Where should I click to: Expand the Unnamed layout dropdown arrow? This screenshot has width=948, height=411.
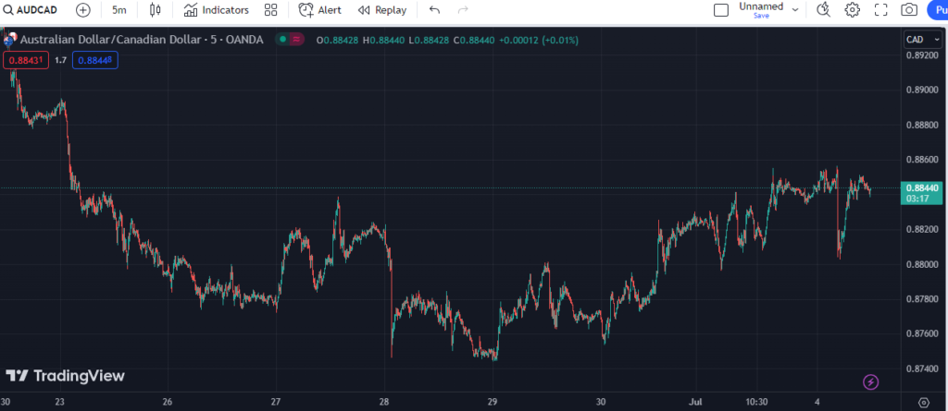[794, 10]
